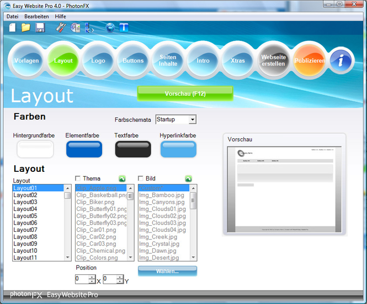The height and width of the screenshot is (304, 367).
Task: Increase the X position value
Action: 92,277
